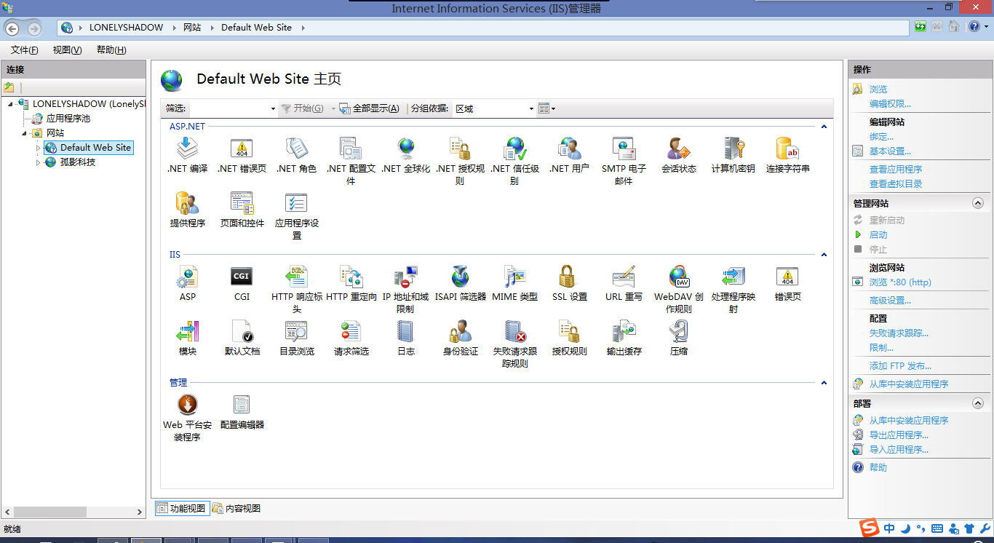The height and width of the screenshot is (543, 994).
Task: Open the 日志 feature icon
Action: coord(405,333)
